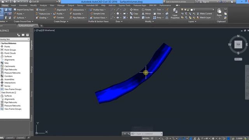This screenshot has width=249, height=140.
Task: Click the Corridor tool
Action: tap(59, 17)
